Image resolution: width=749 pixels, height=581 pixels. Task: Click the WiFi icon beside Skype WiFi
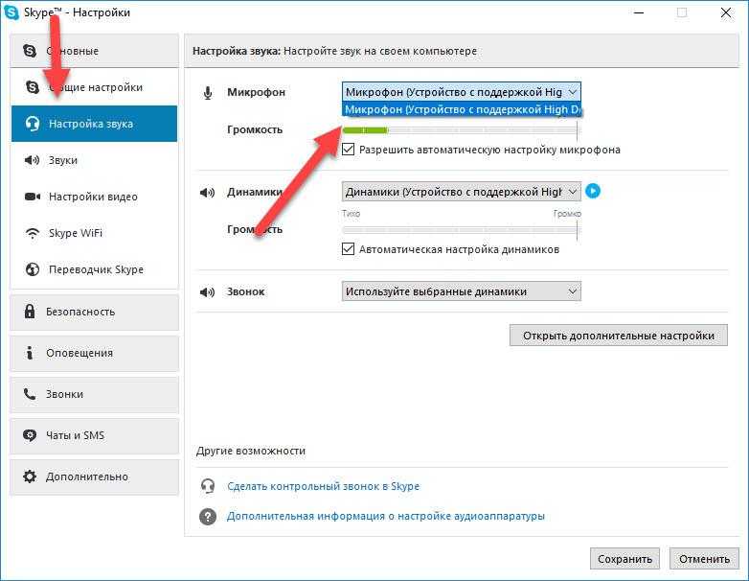tap(32, 233)
